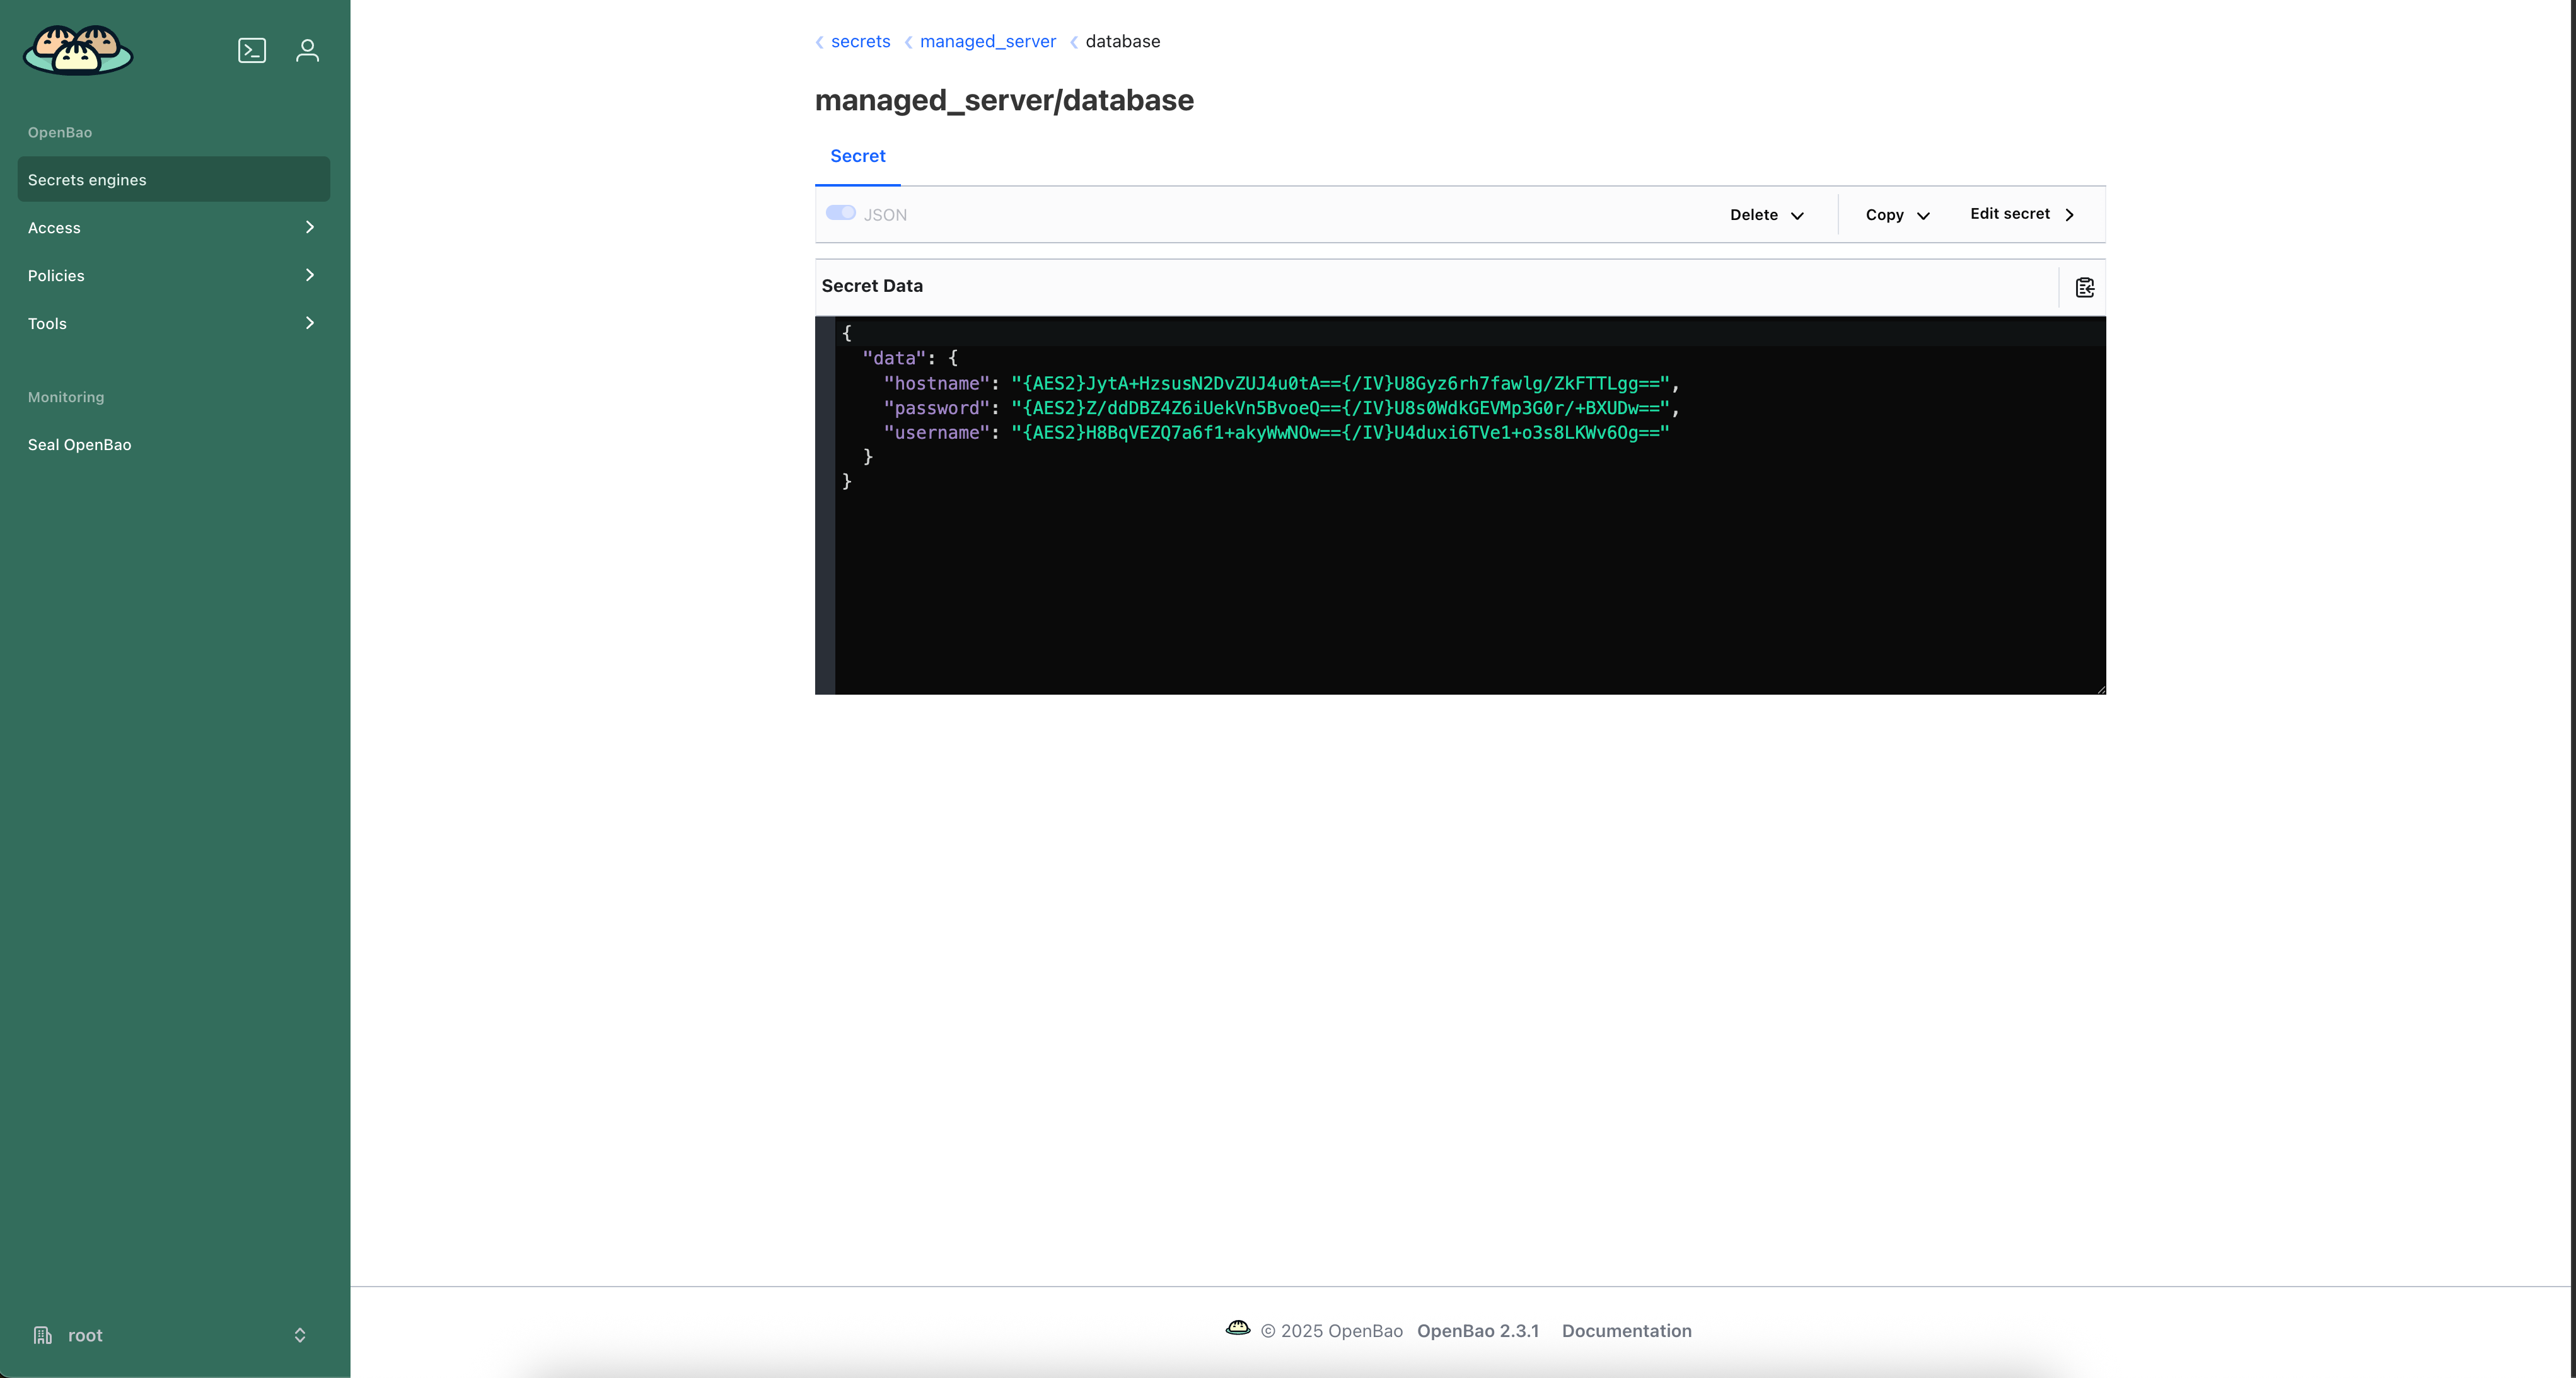Image resolution: width=2576 pixels, height=1378 pixels.
Task: Click the OpenBao bao buns logo
Action: click(x=78, y=50)
